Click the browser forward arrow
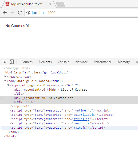138x145 pixels. click(12, 13)
